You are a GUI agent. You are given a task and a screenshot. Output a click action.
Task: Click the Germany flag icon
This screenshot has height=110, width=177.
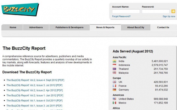click(x=114, y=90)
